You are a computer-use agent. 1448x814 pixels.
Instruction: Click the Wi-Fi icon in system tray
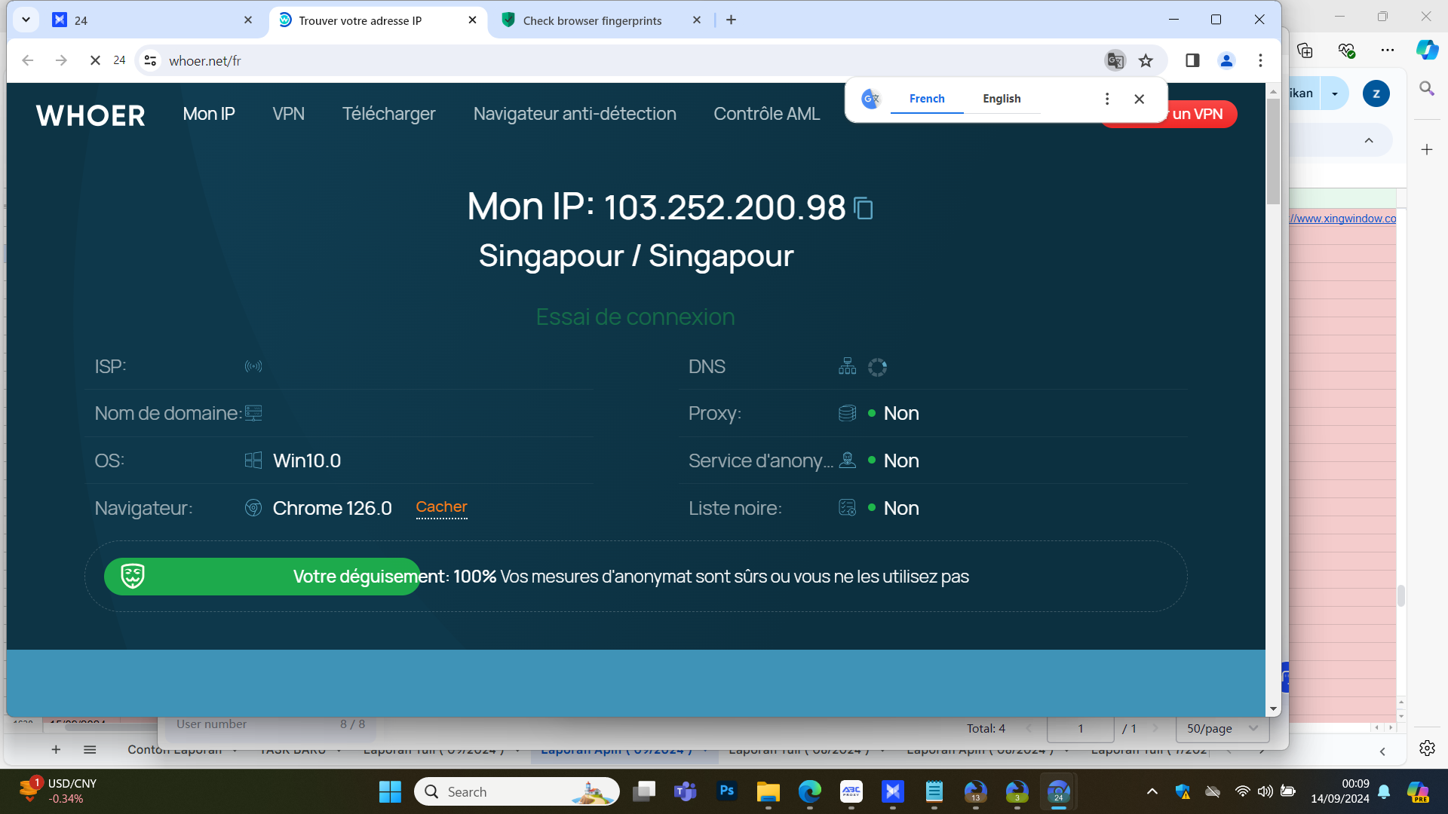coord(1242,791)
